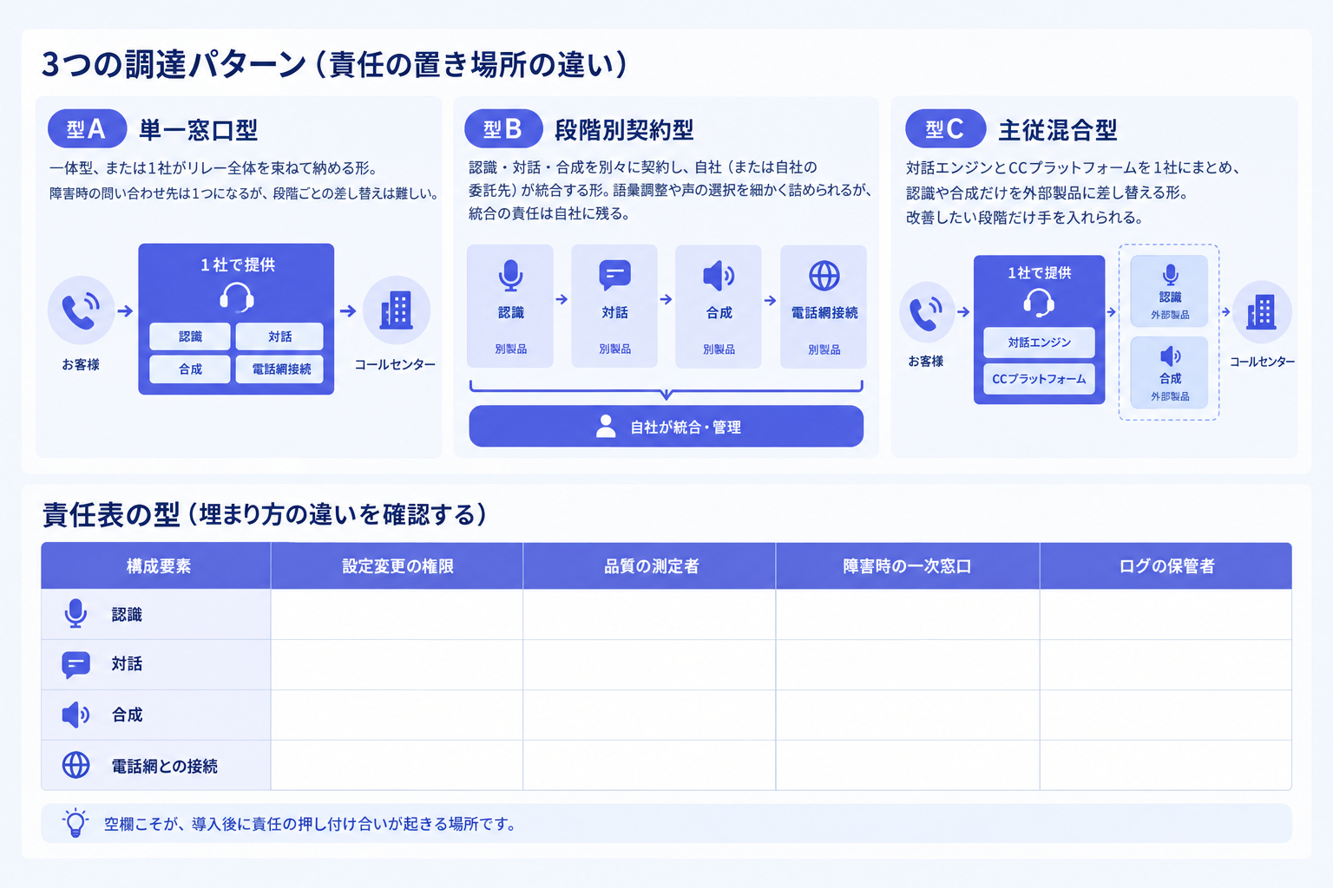Image resolution: width=1333 pixels, height=888 pixels.
Task: Select the CCプラットフォーム chip in 型C
Action: point(1039,379)
